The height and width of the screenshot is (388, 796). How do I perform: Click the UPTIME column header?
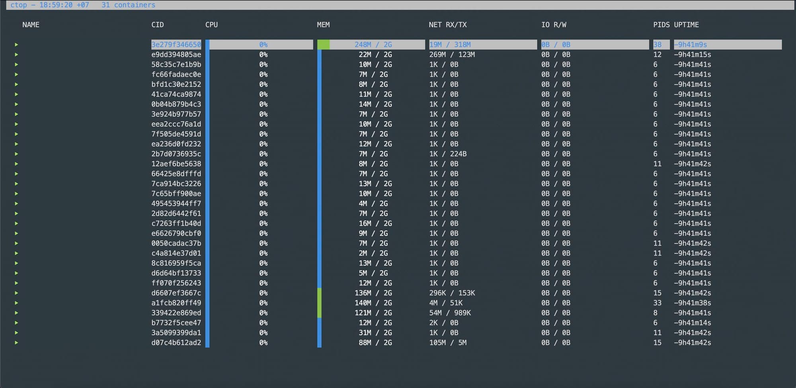[686, 25]
